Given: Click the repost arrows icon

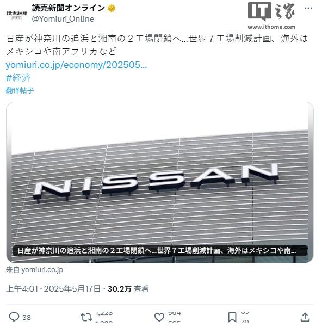Looking at the screenshot, I should [86, 317].
